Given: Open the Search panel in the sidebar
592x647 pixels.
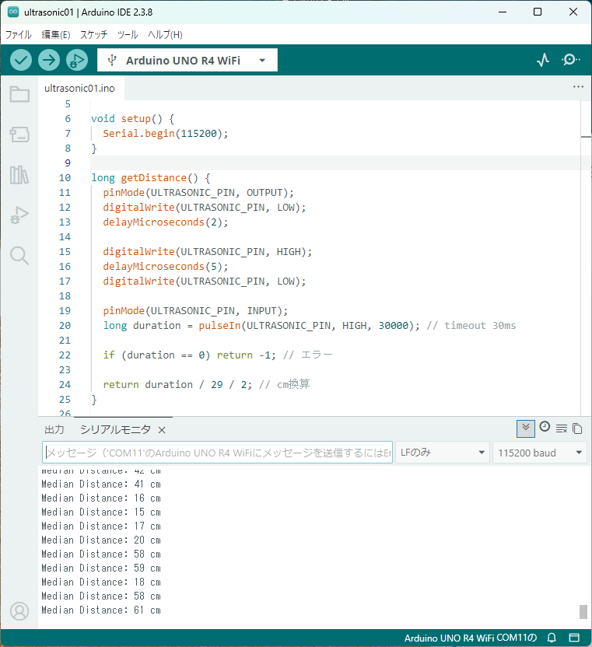Looking at the screenshot, I should pos(19,255).
